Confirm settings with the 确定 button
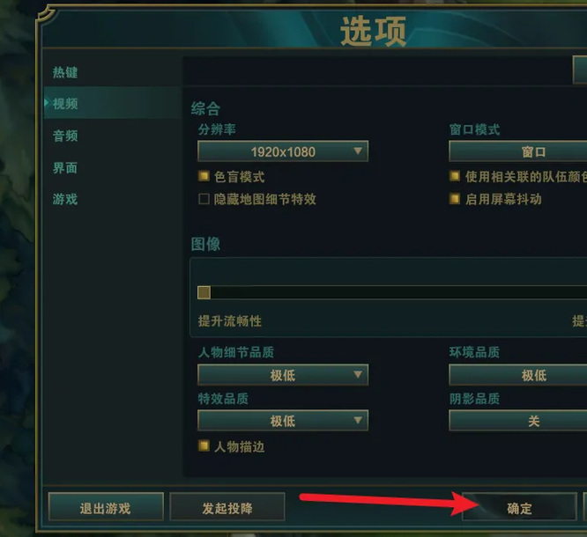 click(x=519, y=508)
